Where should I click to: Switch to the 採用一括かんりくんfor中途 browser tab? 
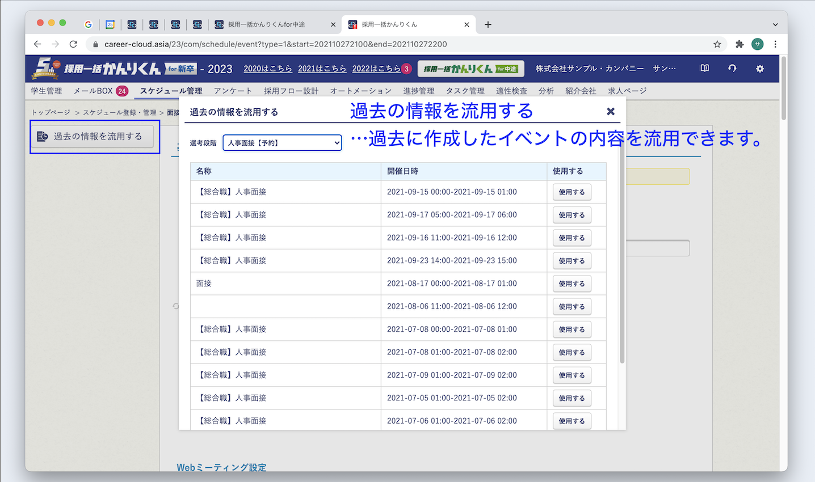click(x=267, y=24)
